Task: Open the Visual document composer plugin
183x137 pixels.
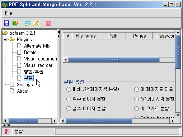Action: pos(41,59)
